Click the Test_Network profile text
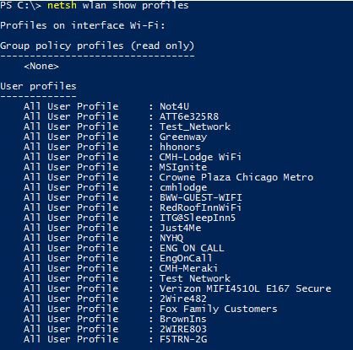Screen dimensions: 353x350 [195, 127]
